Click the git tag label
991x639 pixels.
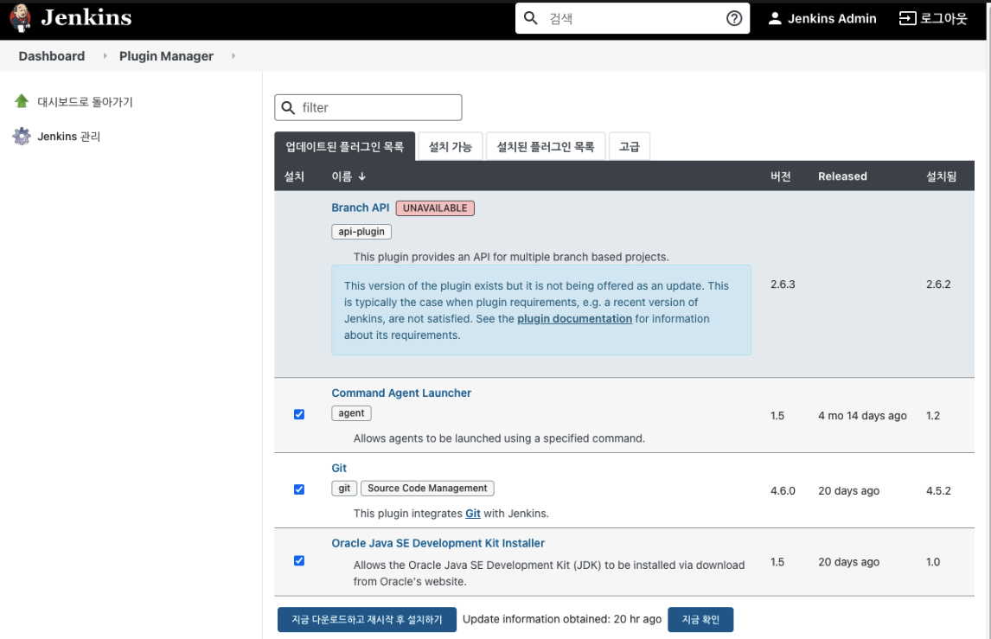[344, 488]
